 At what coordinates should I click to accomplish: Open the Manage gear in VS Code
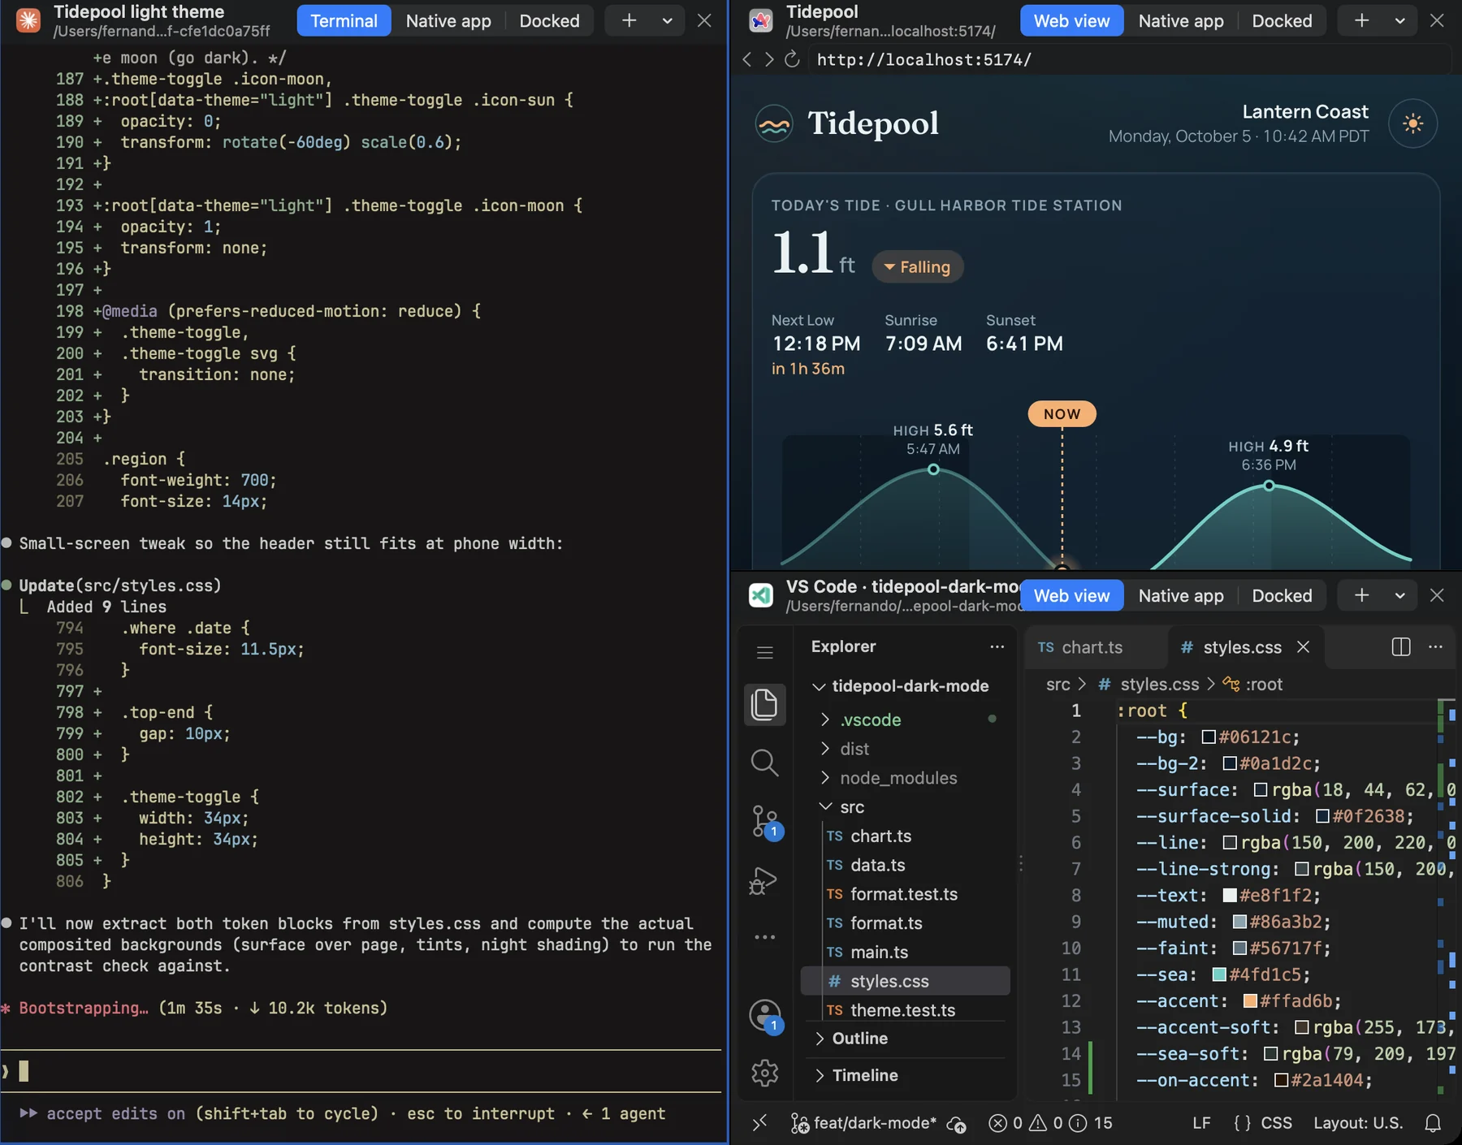764,1073
